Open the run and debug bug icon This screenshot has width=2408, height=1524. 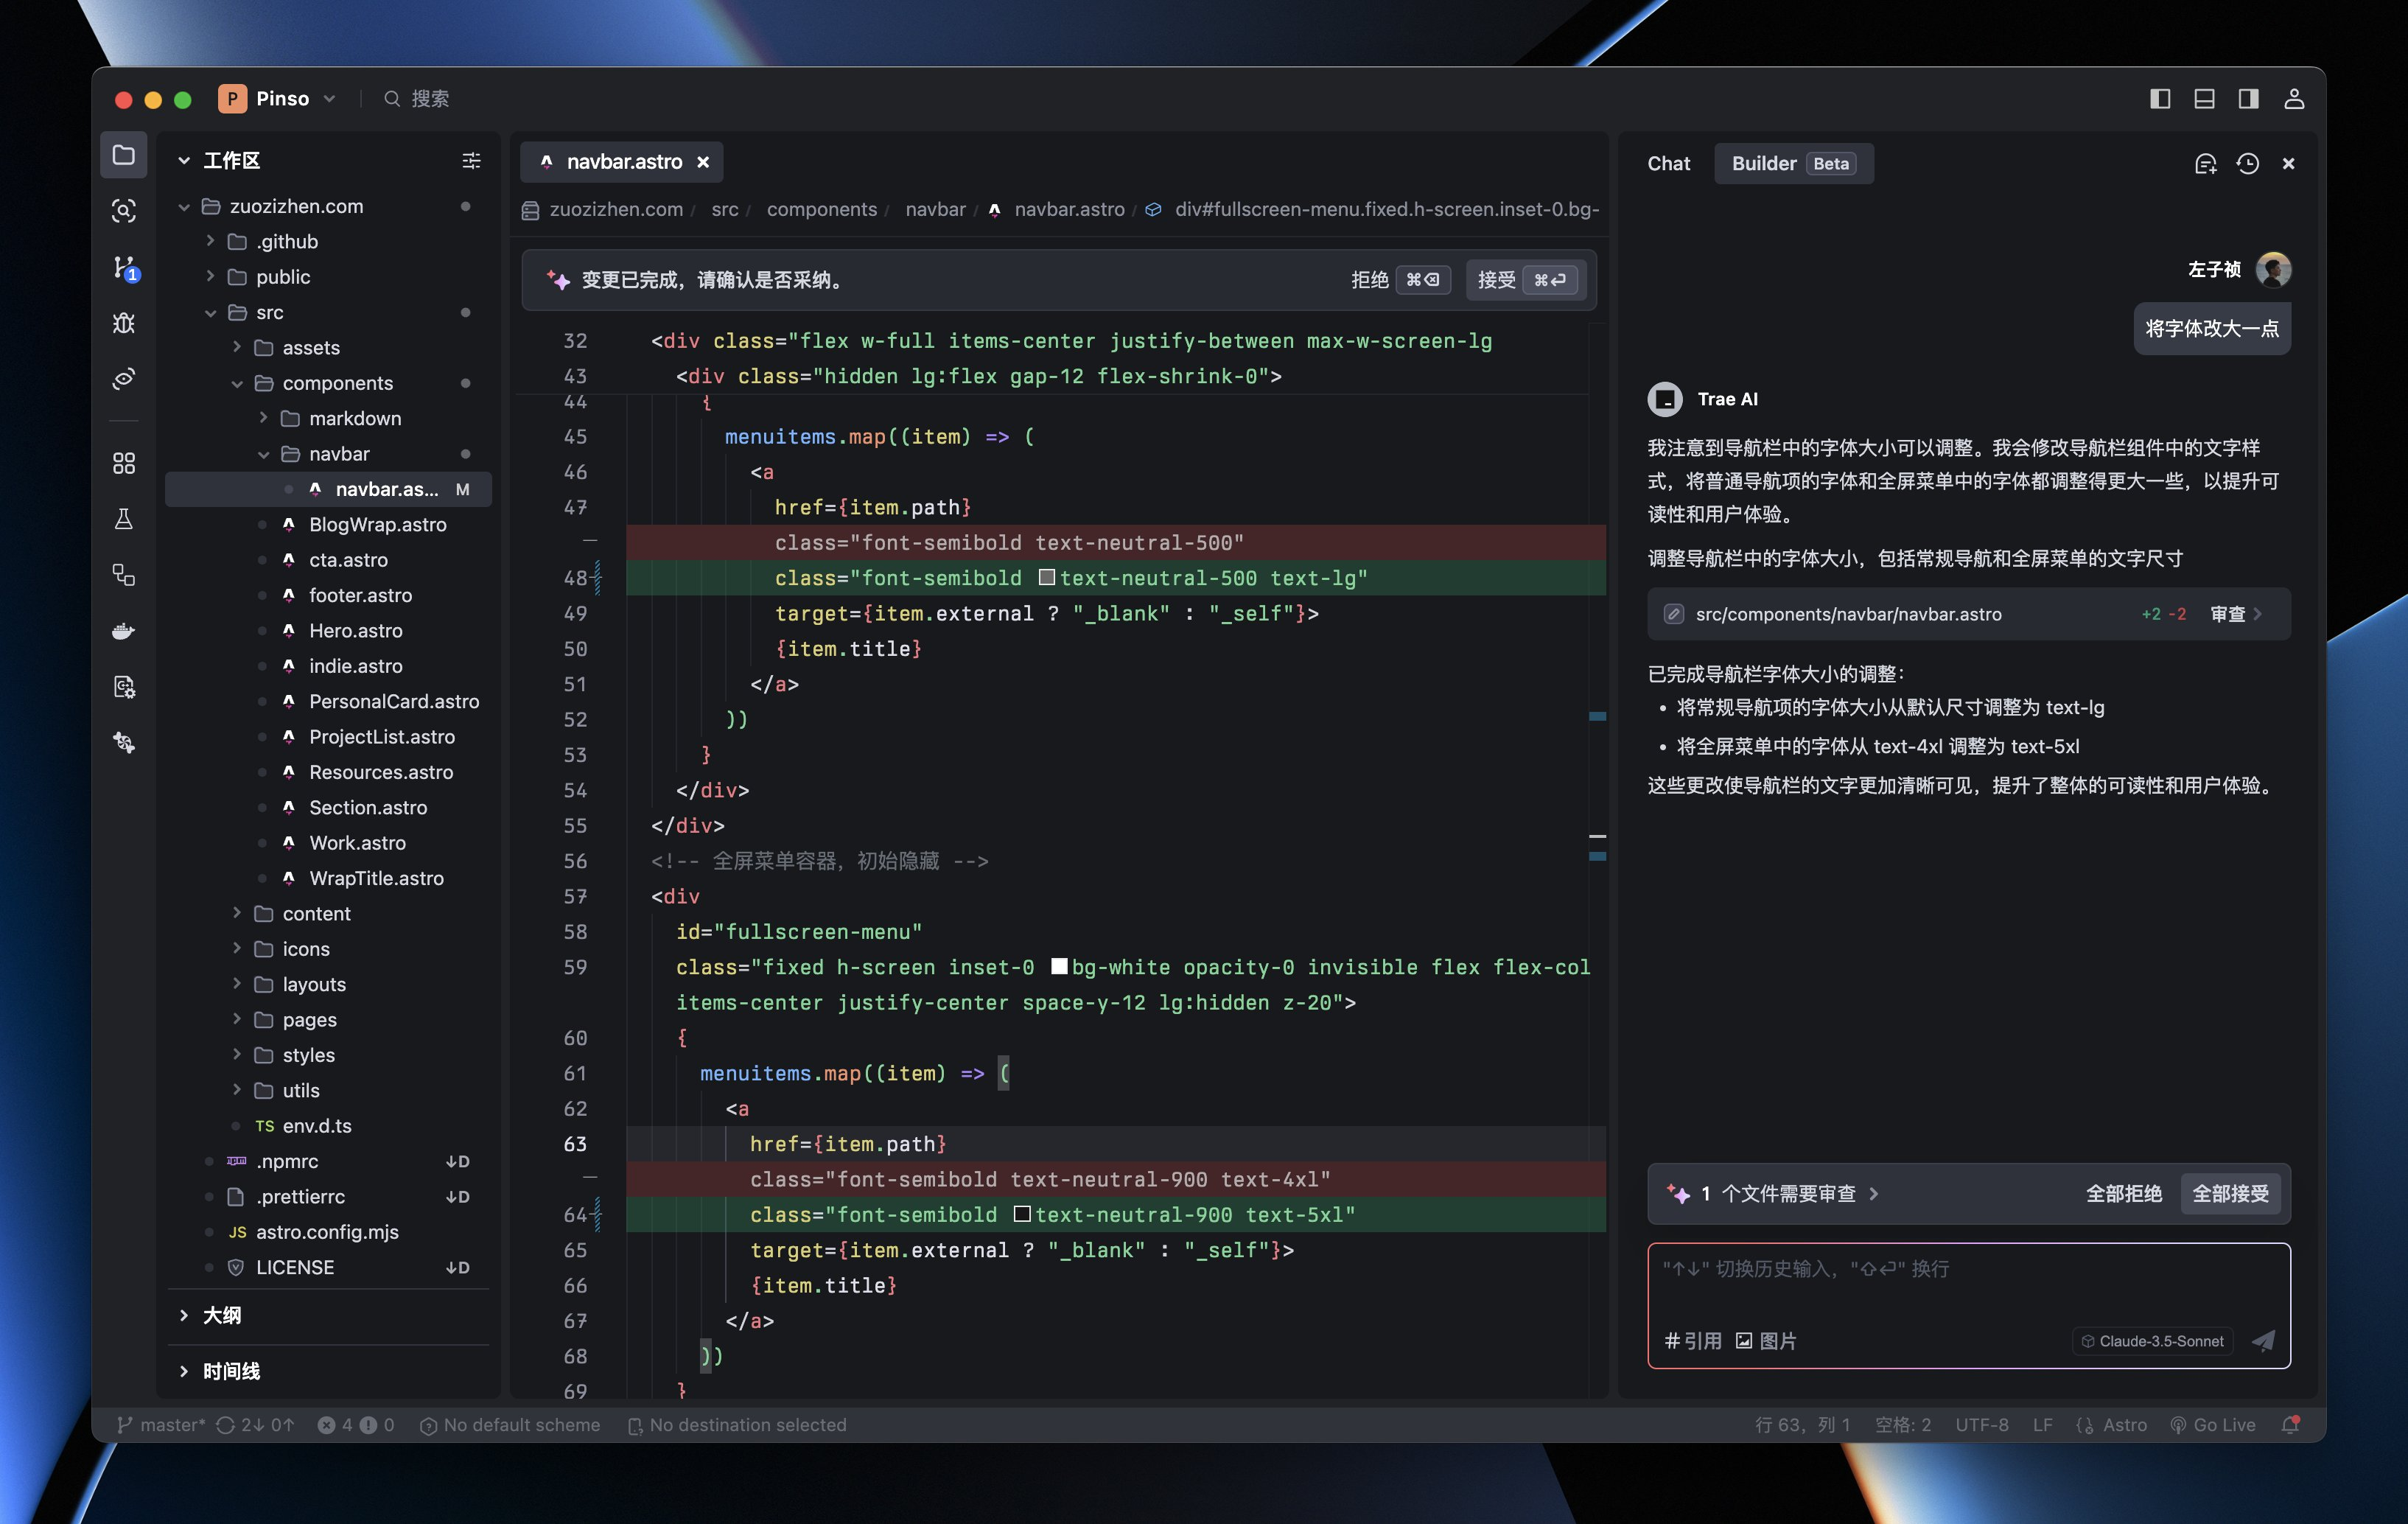coord(124,323)
